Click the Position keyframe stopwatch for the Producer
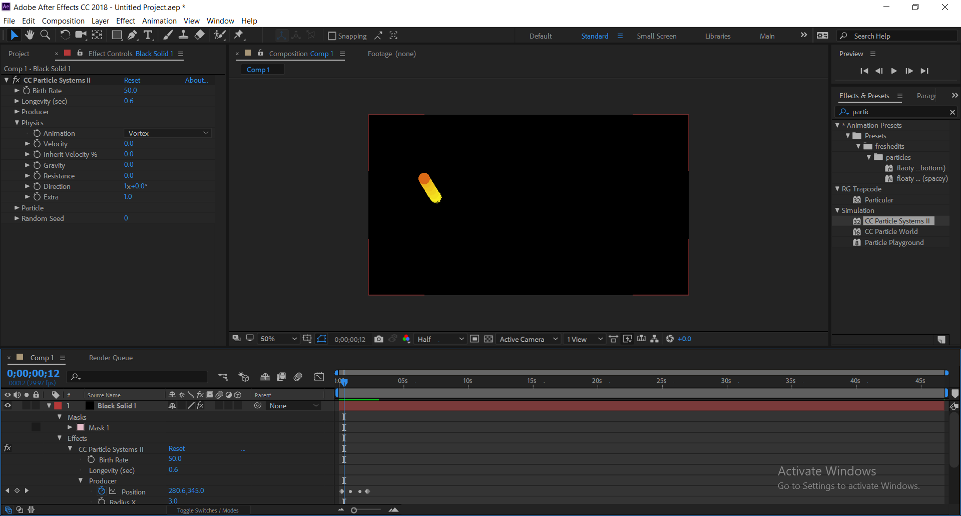 [x=102, y=491]
